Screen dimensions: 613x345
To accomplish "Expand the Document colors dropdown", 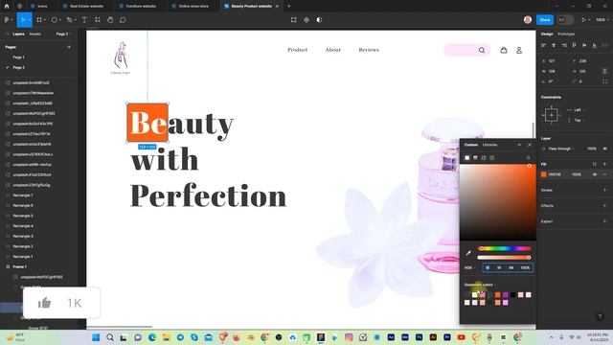I will pyautogui.click(x=480, y=285).
